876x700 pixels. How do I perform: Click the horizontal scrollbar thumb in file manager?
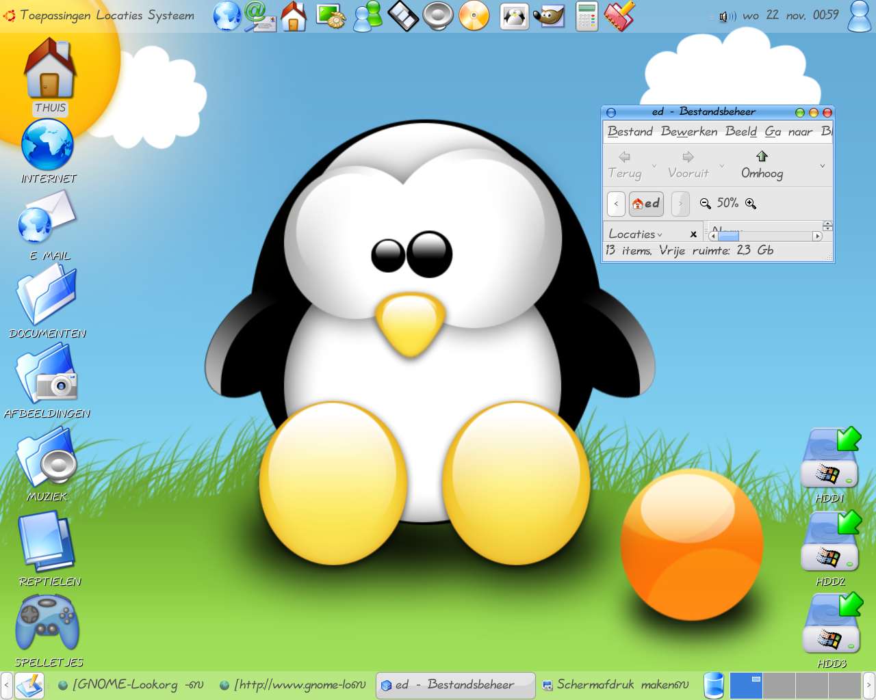point(728,236)
